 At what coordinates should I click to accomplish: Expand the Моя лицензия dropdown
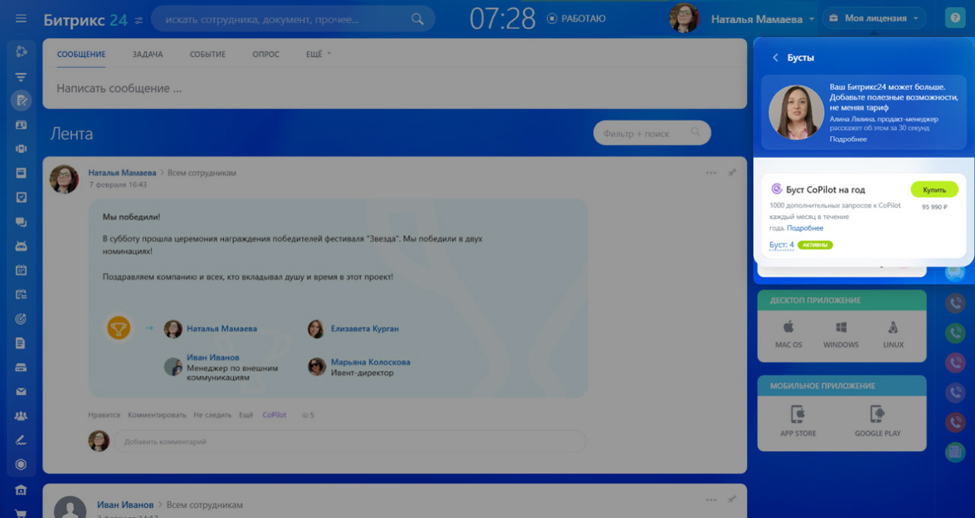(x=874, y=18)
